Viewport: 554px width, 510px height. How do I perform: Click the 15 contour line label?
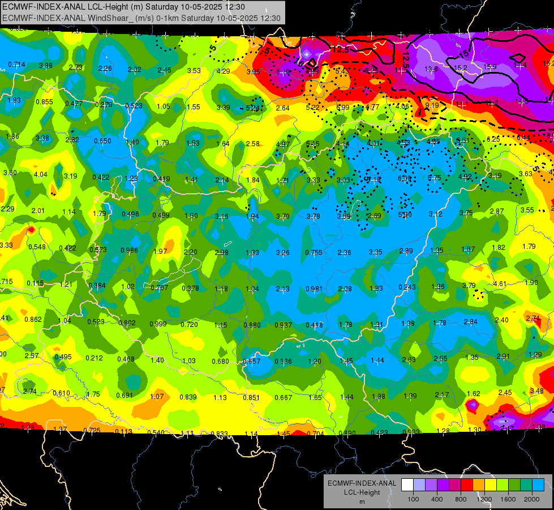tap(465, 54)
